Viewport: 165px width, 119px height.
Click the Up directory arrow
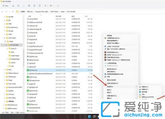[13, 12]
